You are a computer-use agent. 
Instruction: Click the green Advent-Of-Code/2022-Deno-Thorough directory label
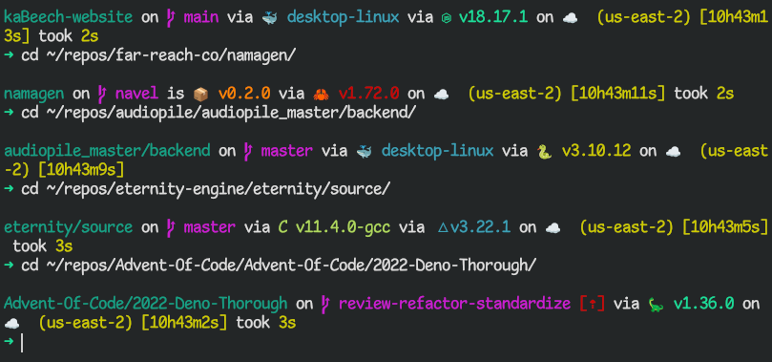(146, 304)
